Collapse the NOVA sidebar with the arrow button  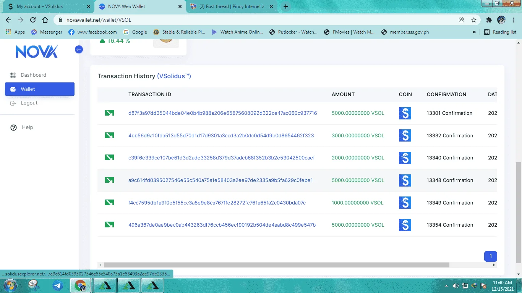click(79, 49)
